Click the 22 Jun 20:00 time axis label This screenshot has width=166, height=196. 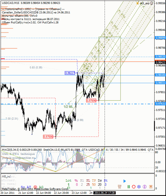[x=61, y=193]
